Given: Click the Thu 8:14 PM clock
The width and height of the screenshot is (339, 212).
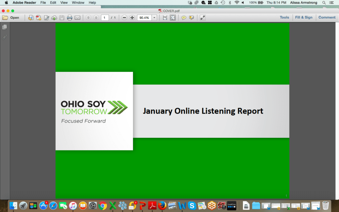Looking at the screenshot, I should pos(276,3).
